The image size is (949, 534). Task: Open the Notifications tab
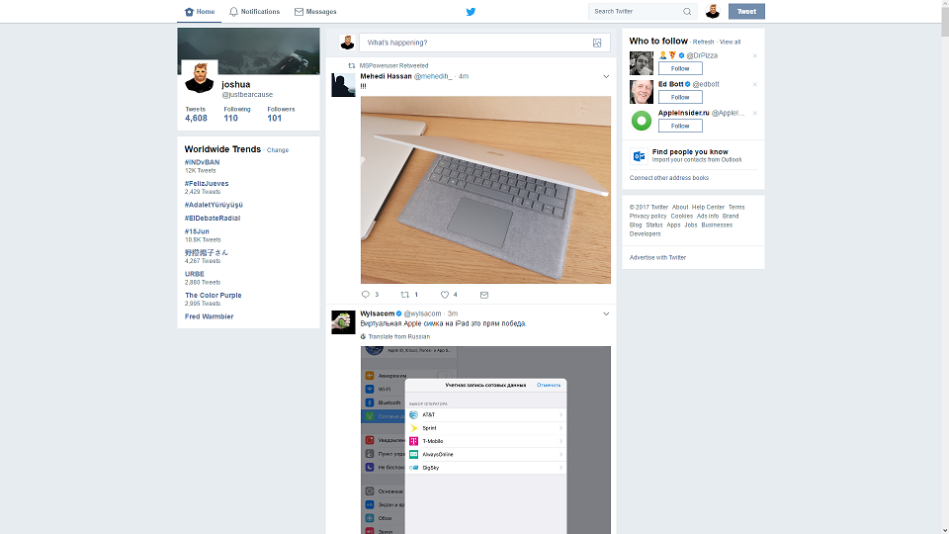(254, 12)
